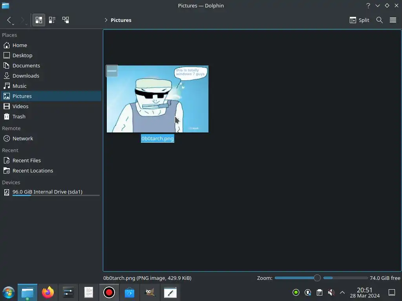Open back-history dropdown arrow under back button
Screen dimensions: 402x301
point(13,24)
